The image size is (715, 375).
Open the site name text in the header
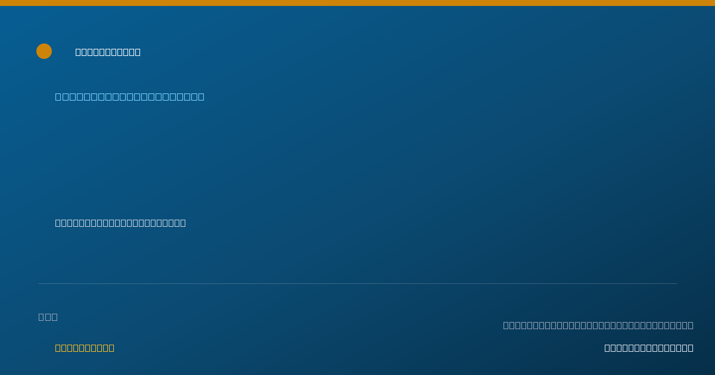click(108, 52)
